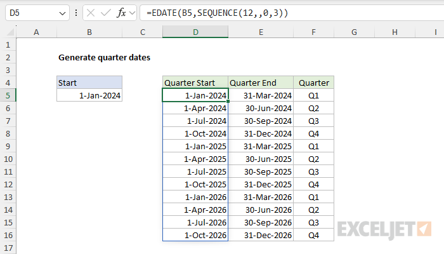Select the 31-Mar-2024 cell
The image size is (444, 254).
261,95
